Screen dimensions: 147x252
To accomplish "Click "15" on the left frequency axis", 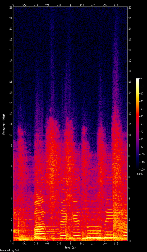I will 11,82.
